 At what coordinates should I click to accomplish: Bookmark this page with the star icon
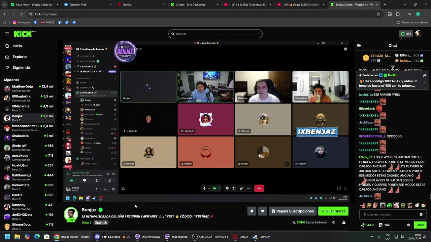coord(378,14)
